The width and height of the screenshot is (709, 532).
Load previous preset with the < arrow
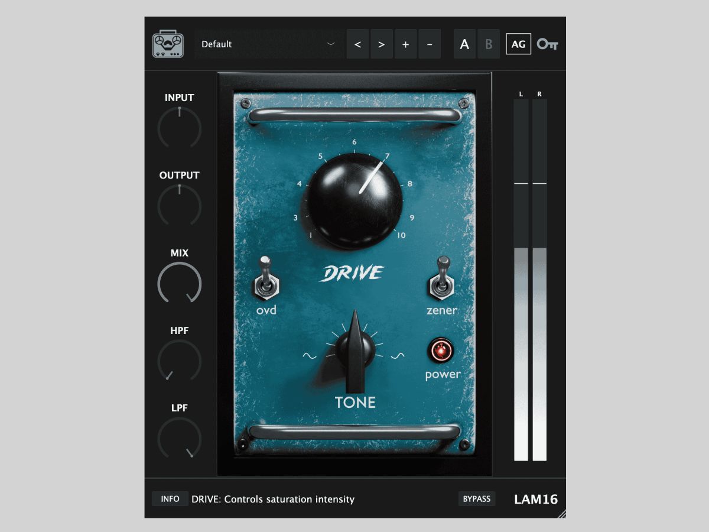click(x=357, y=44)
